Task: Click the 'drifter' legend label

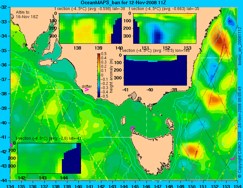Action: pyautogui.click(x=87, y=86)
